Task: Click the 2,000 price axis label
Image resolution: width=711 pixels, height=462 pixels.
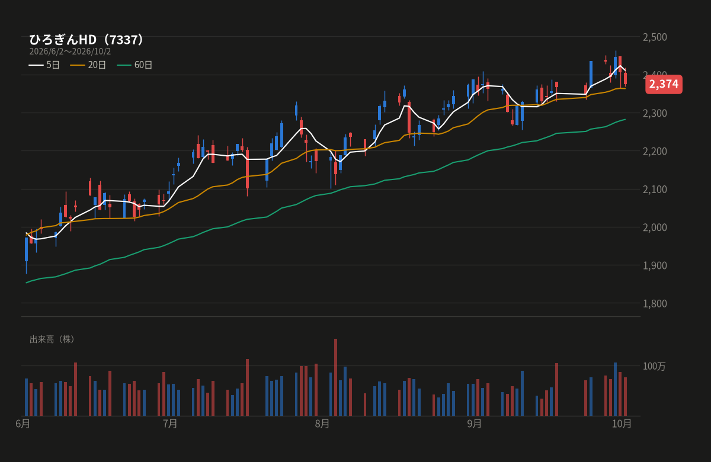Action: [x=655, y=227]
